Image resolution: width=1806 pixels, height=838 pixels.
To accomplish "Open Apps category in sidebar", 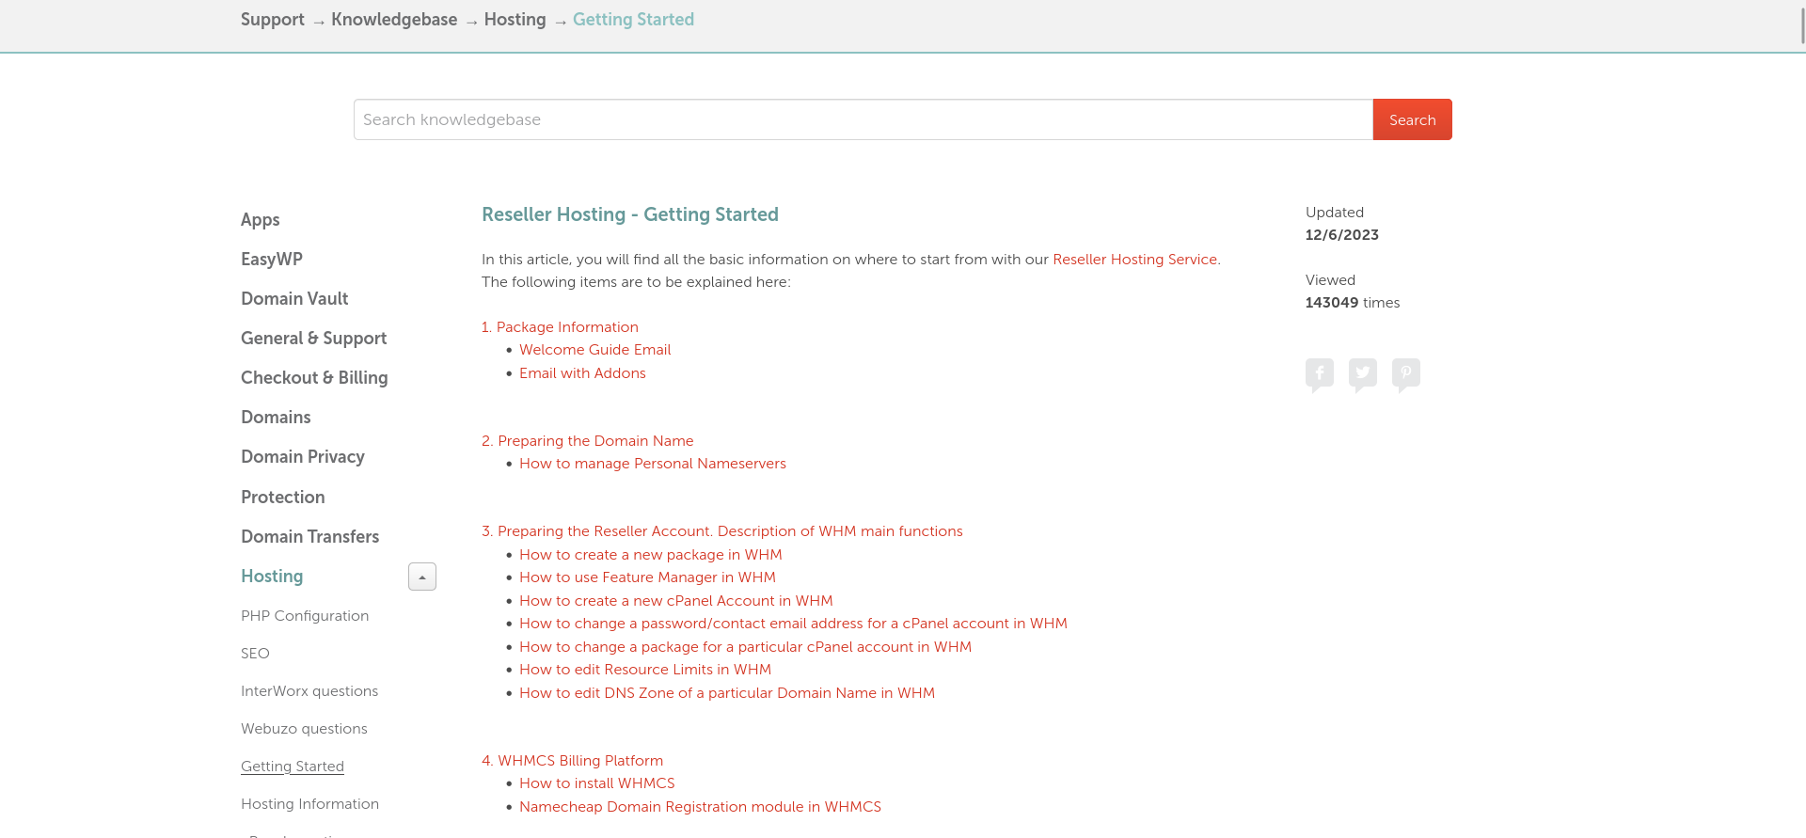I will coord(261,219).
